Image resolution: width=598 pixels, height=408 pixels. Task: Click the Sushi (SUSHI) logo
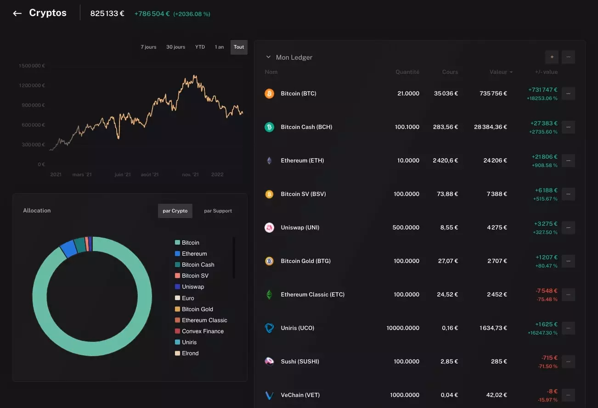tap(270, 361)
